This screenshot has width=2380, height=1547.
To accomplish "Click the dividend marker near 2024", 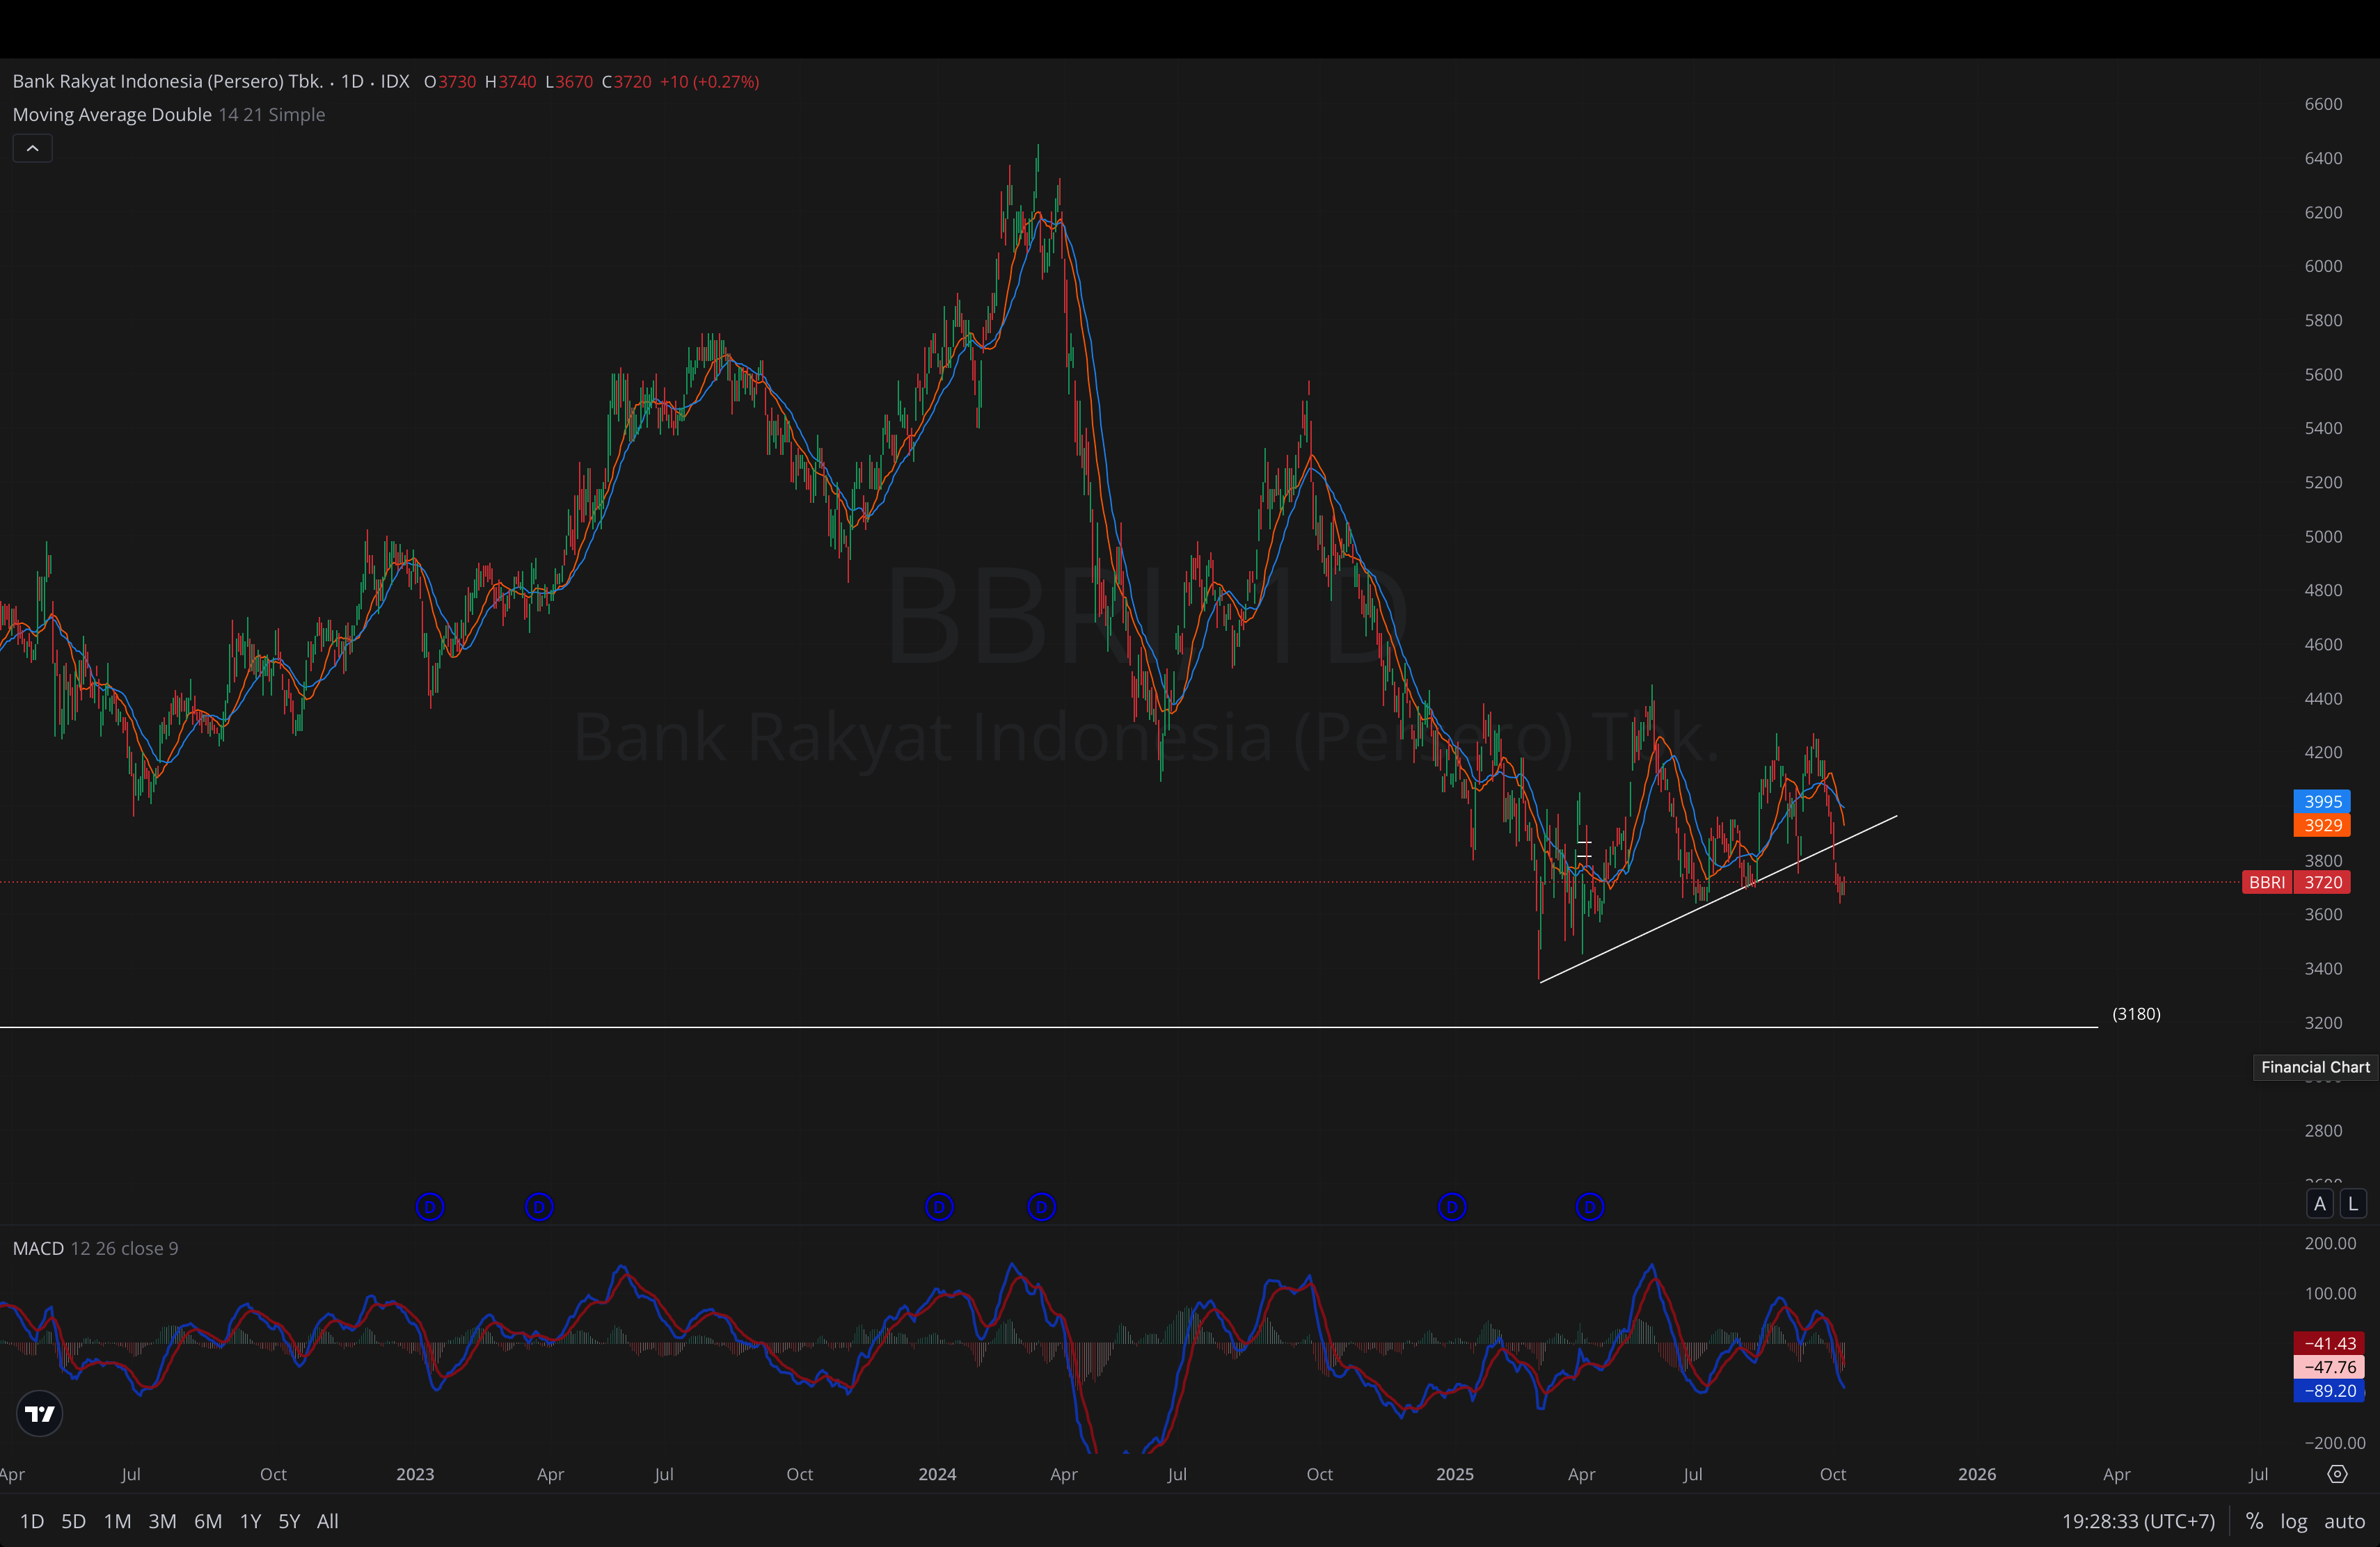I will (939, 1208).
